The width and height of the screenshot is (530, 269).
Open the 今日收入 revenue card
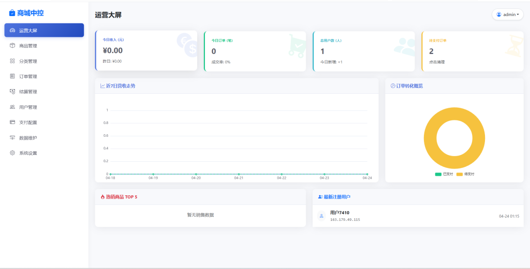(146, 50)
